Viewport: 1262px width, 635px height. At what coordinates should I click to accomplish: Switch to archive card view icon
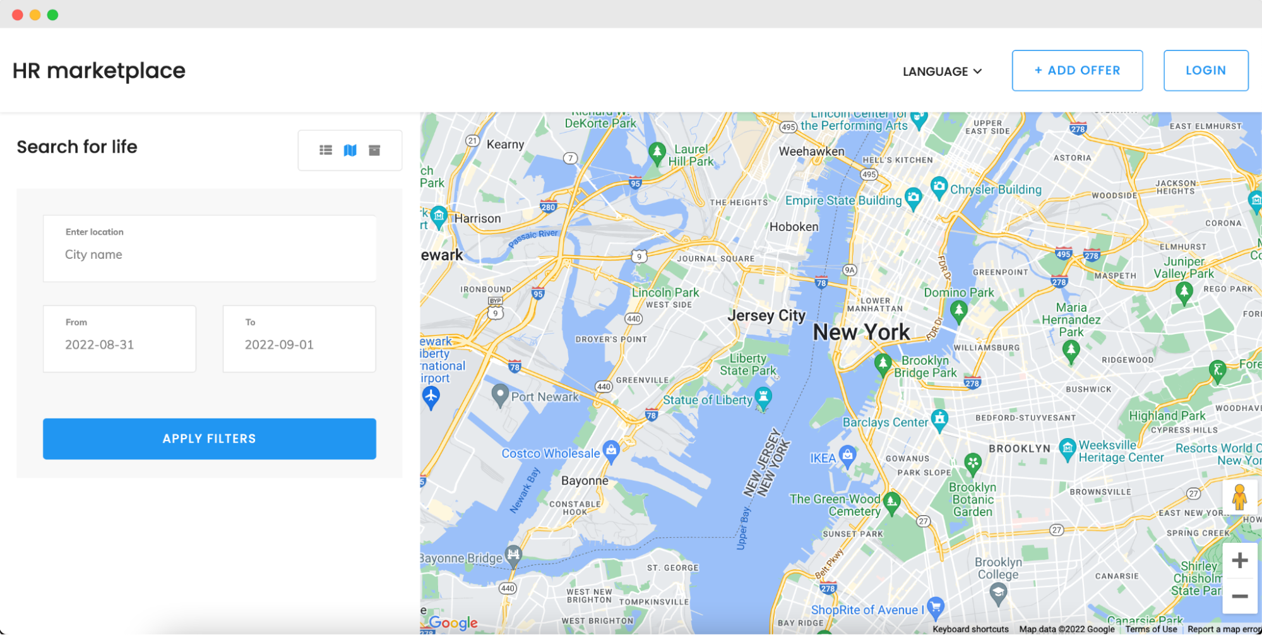tap(374, 150)
